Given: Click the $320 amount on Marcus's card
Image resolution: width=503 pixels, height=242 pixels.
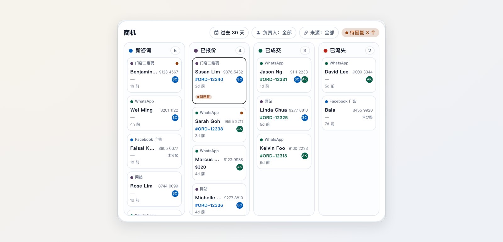Looking at the screenshot, I should [201, 167].
